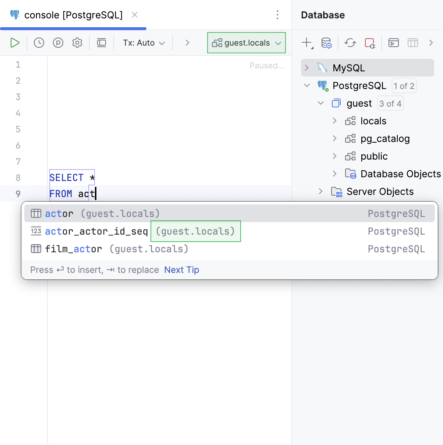Click the Next Tip link
The image size is (443, 445).
(181, 270)
